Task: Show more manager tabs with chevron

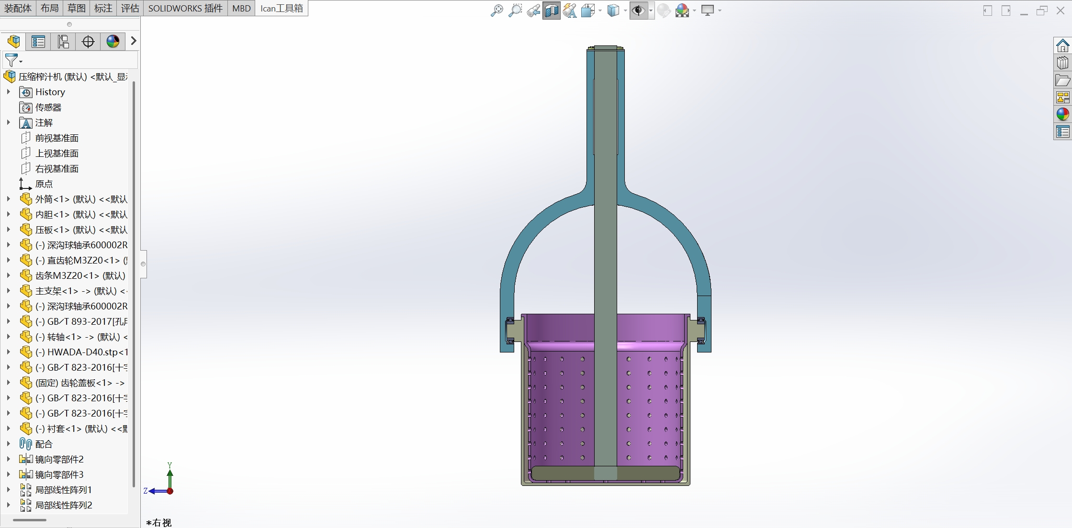Action: click(x=134, y=41)
